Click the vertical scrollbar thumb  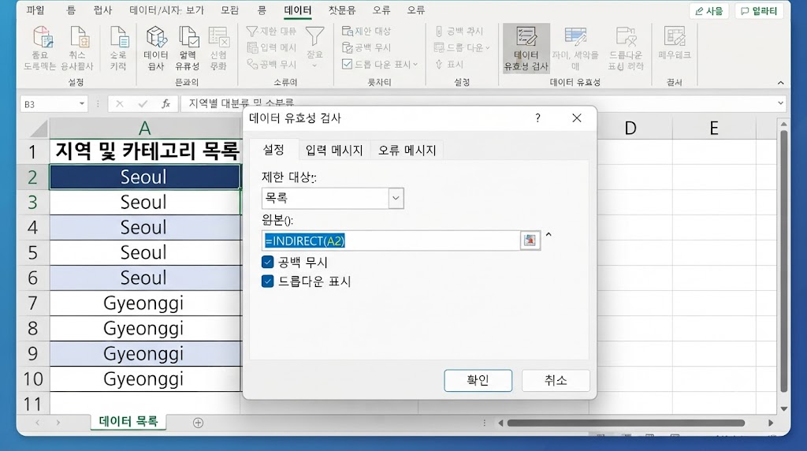783,261
